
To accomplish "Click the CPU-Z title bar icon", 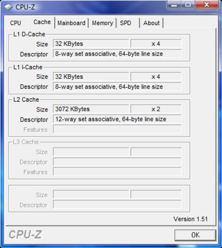I will point(9,7).
